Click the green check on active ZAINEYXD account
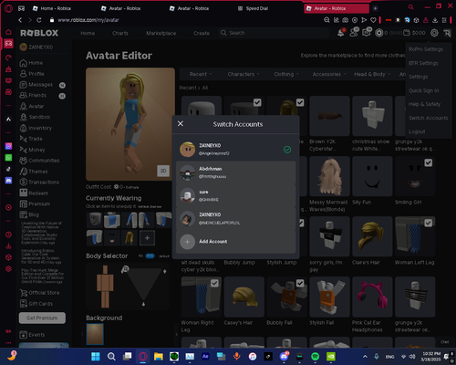Screen dimensions: 456x365 287,150
